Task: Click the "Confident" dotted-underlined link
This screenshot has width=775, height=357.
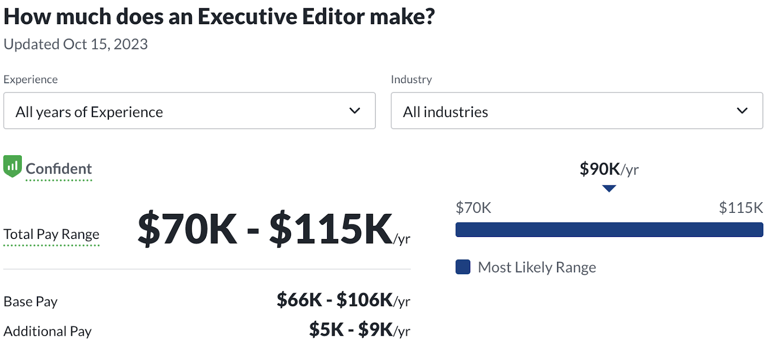Action: (59, 169)
